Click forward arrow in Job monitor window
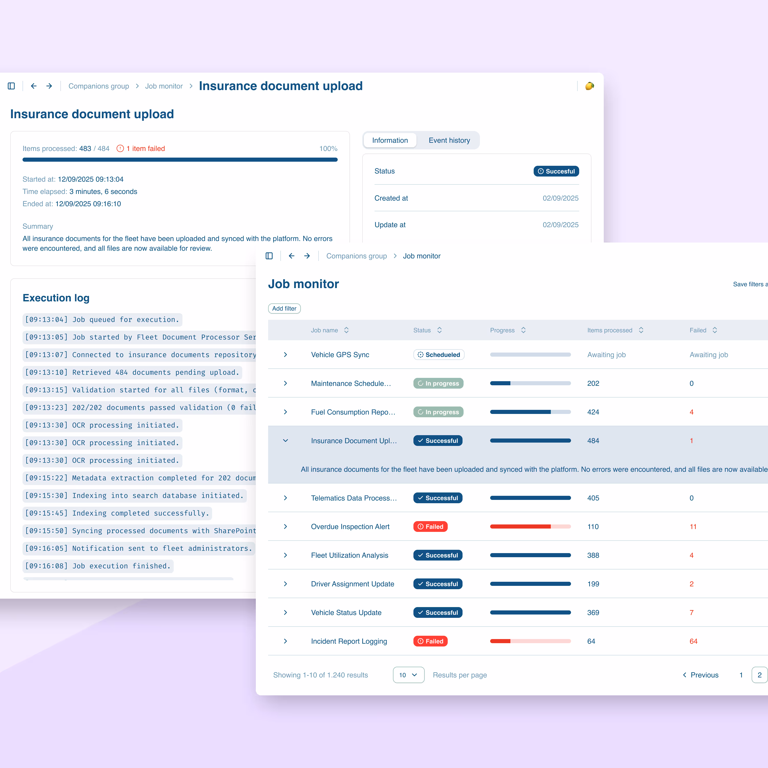 pos(307,256)
